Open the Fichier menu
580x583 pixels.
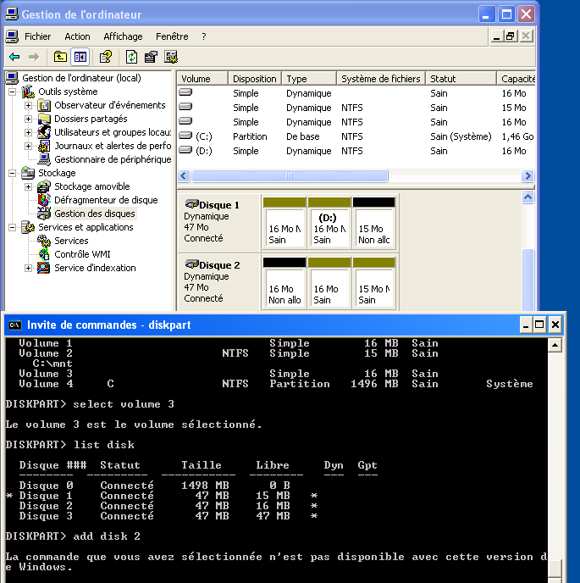(x=37, y=36)
